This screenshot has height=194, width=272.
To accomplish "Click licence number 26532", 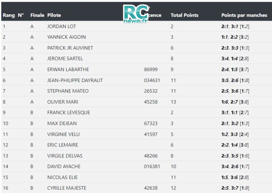I will (x=151, y=91).
